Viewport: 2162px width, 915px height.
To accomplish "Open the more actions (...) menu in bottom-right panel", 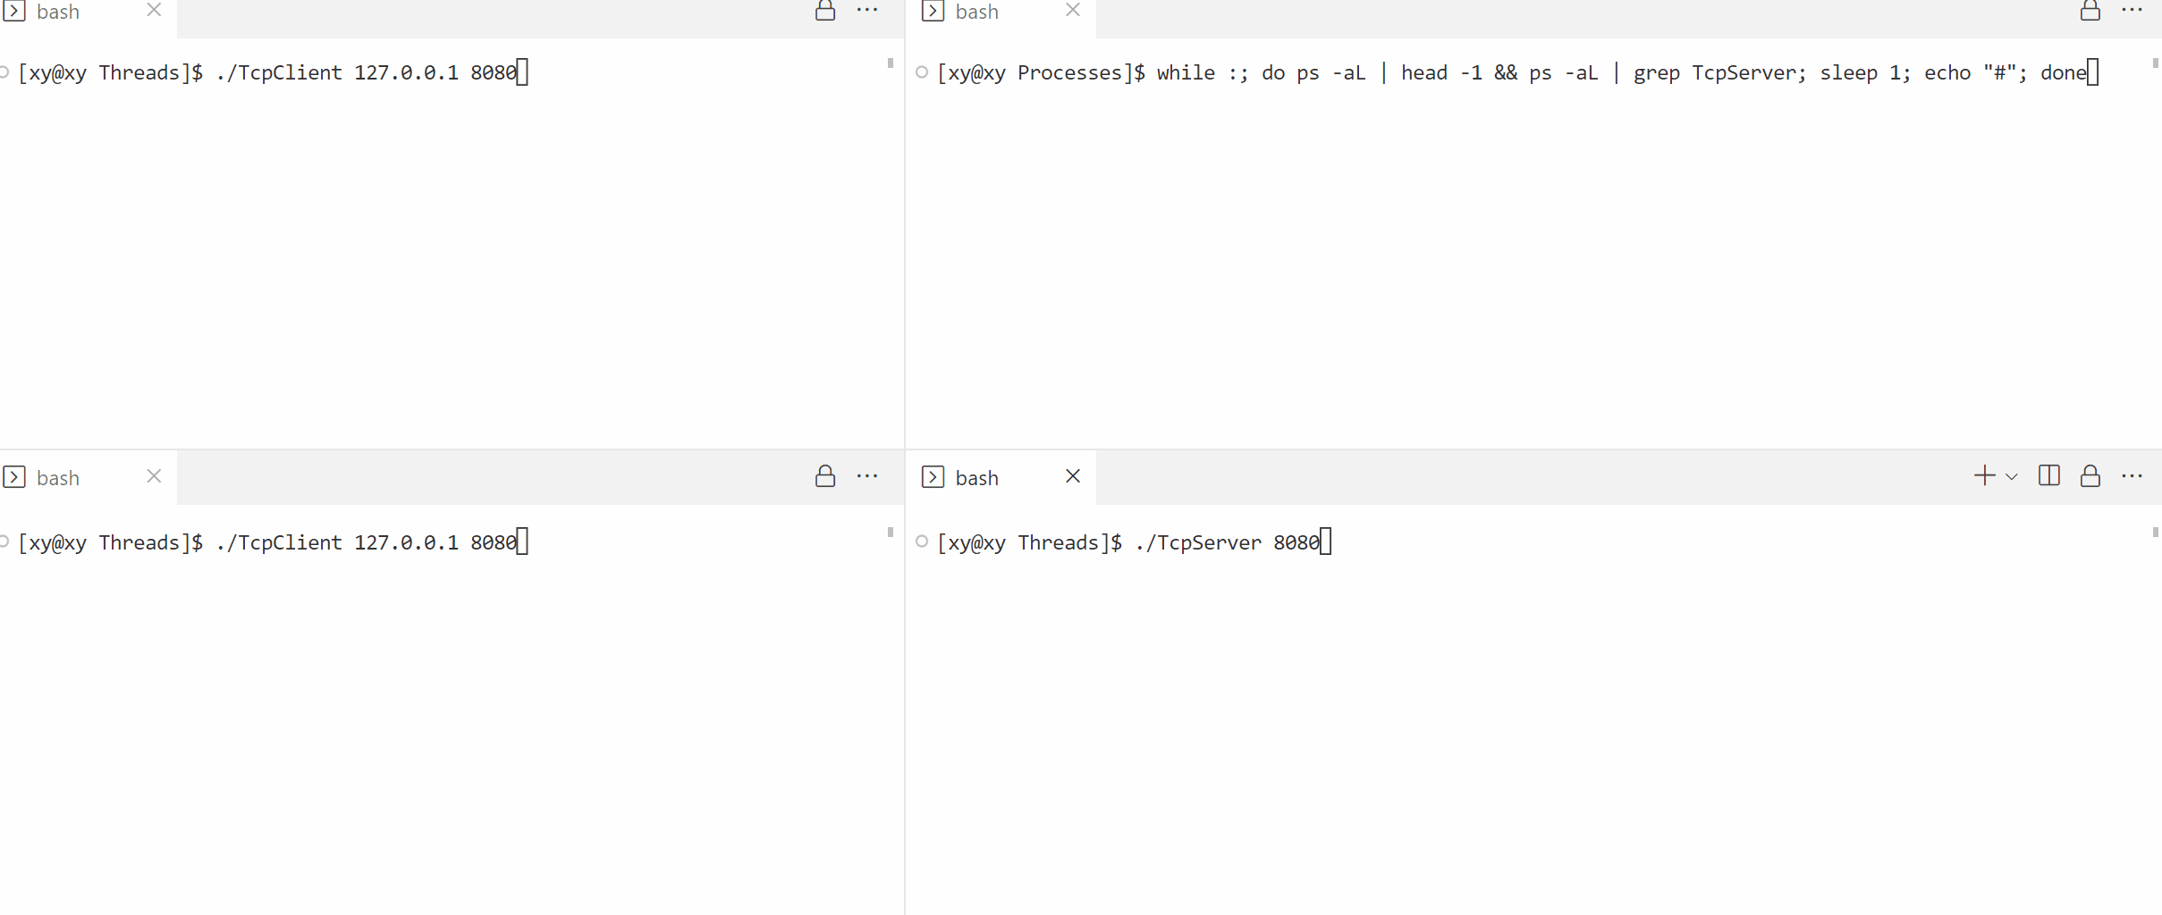I will (2133, 475).
